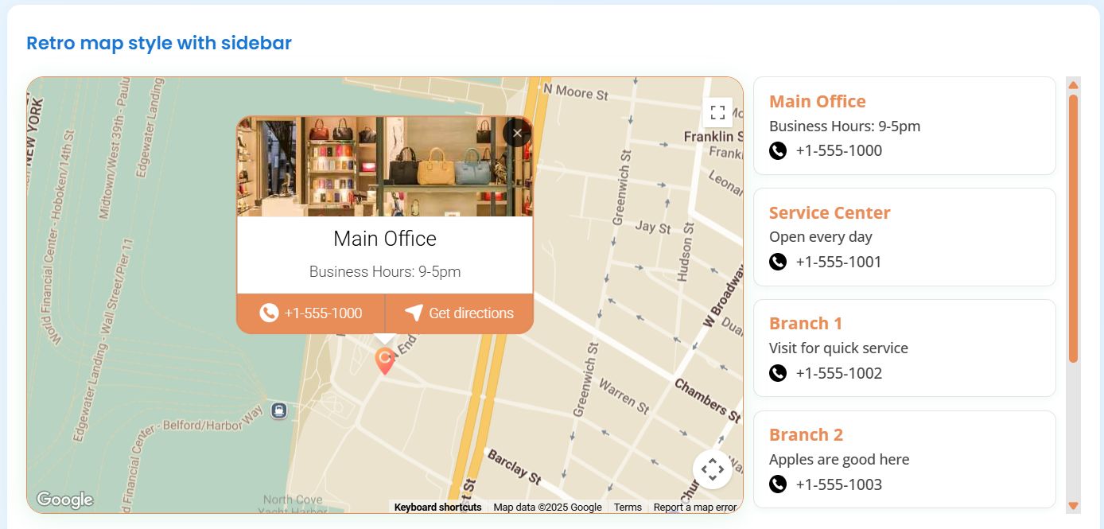
Task: Select the Service Center sidebar heading
Action: 830,212
